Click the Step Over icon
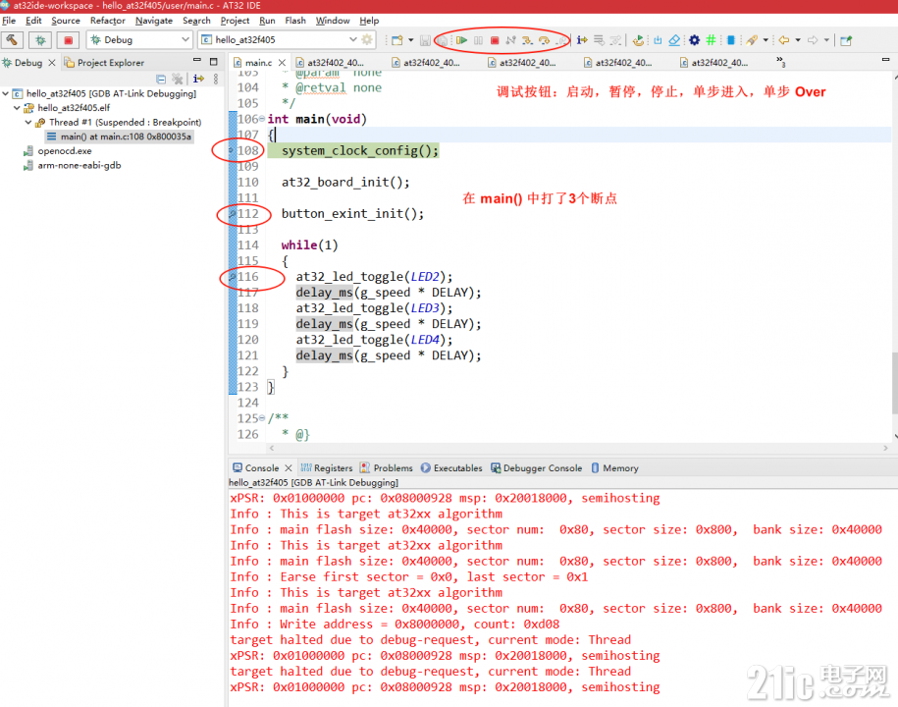The height and width of the screenshot is (707, 898). (x=544, y=40)
